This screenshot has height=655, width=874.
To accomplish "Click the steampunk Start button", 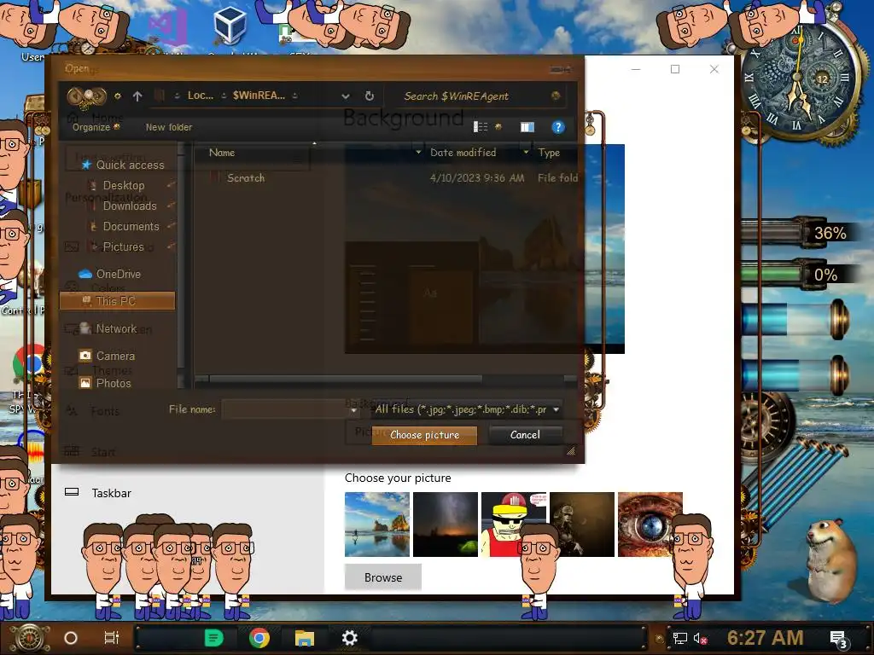I will point(28,638).
